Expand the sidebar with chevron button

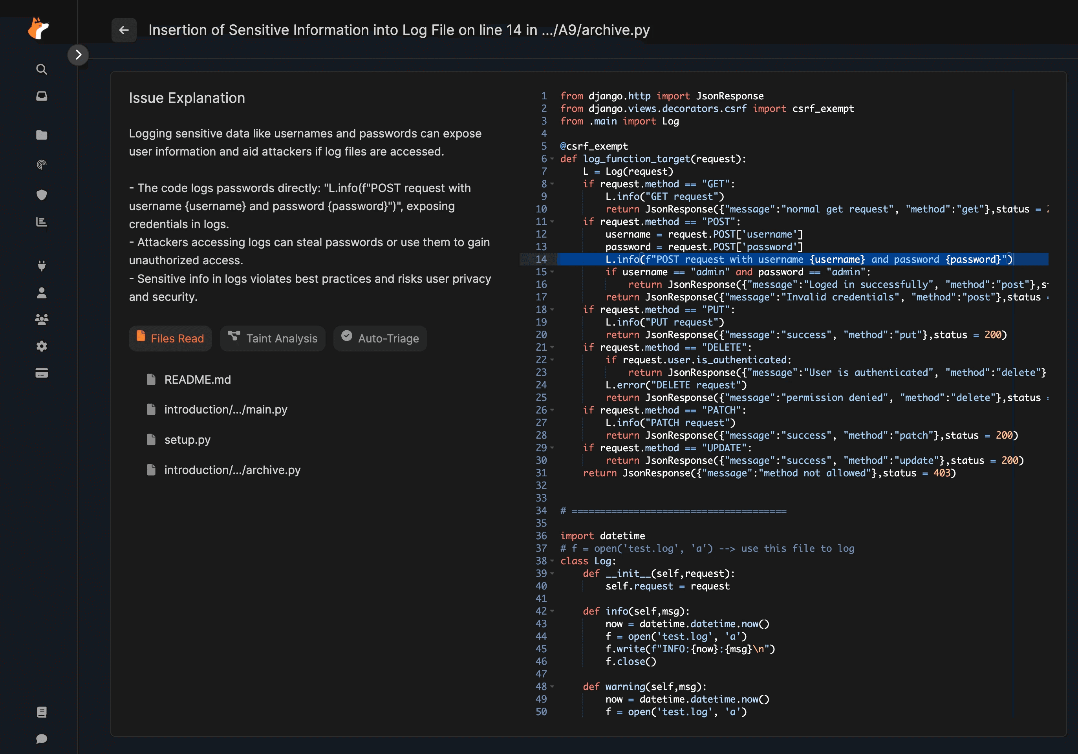(x=79, y=55)
